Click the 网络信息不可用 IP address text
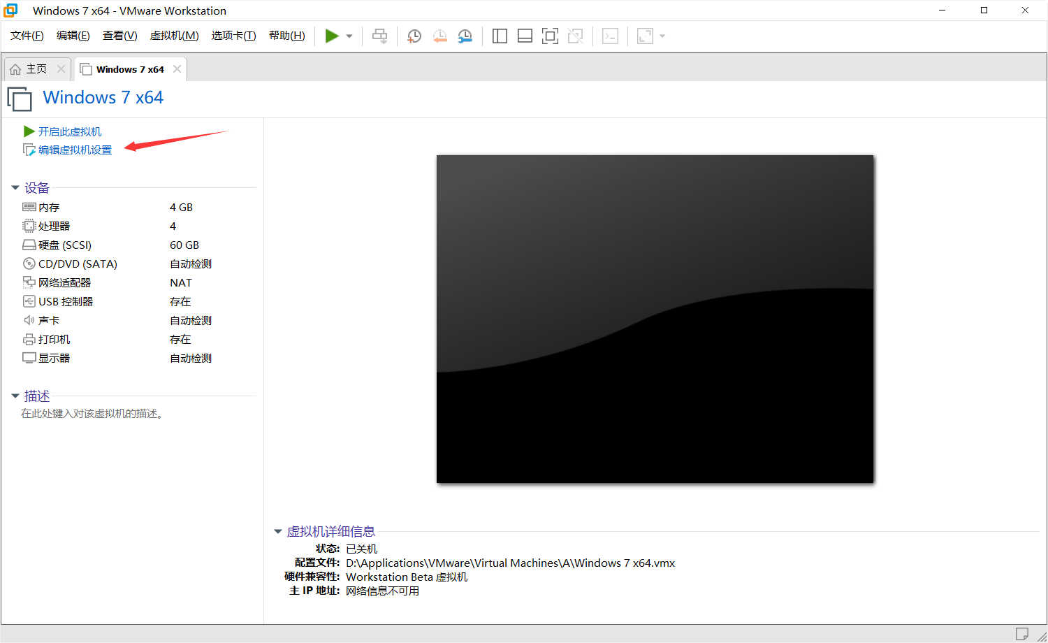Image resolution: width=1048 pixels, height=643 pixels. pyautogui.click(x=382, y=591)
